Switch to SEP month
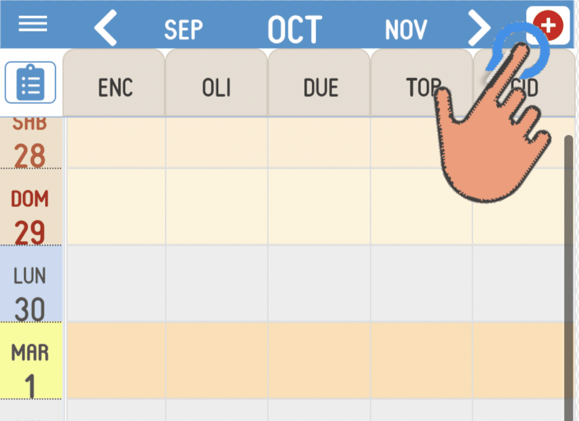 183,29
